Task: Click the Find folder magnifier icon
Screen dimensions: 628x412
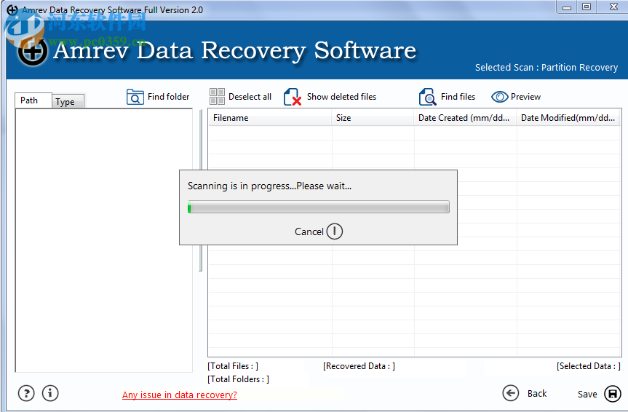Action: pos(135,97)
